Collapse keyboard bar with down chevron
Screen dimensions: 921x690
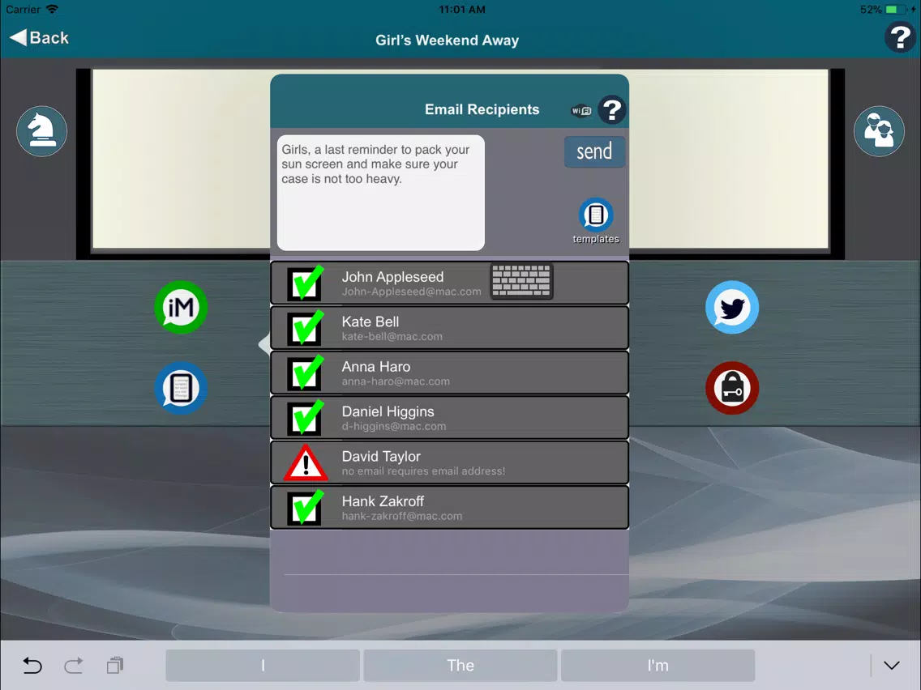(892, 666)
